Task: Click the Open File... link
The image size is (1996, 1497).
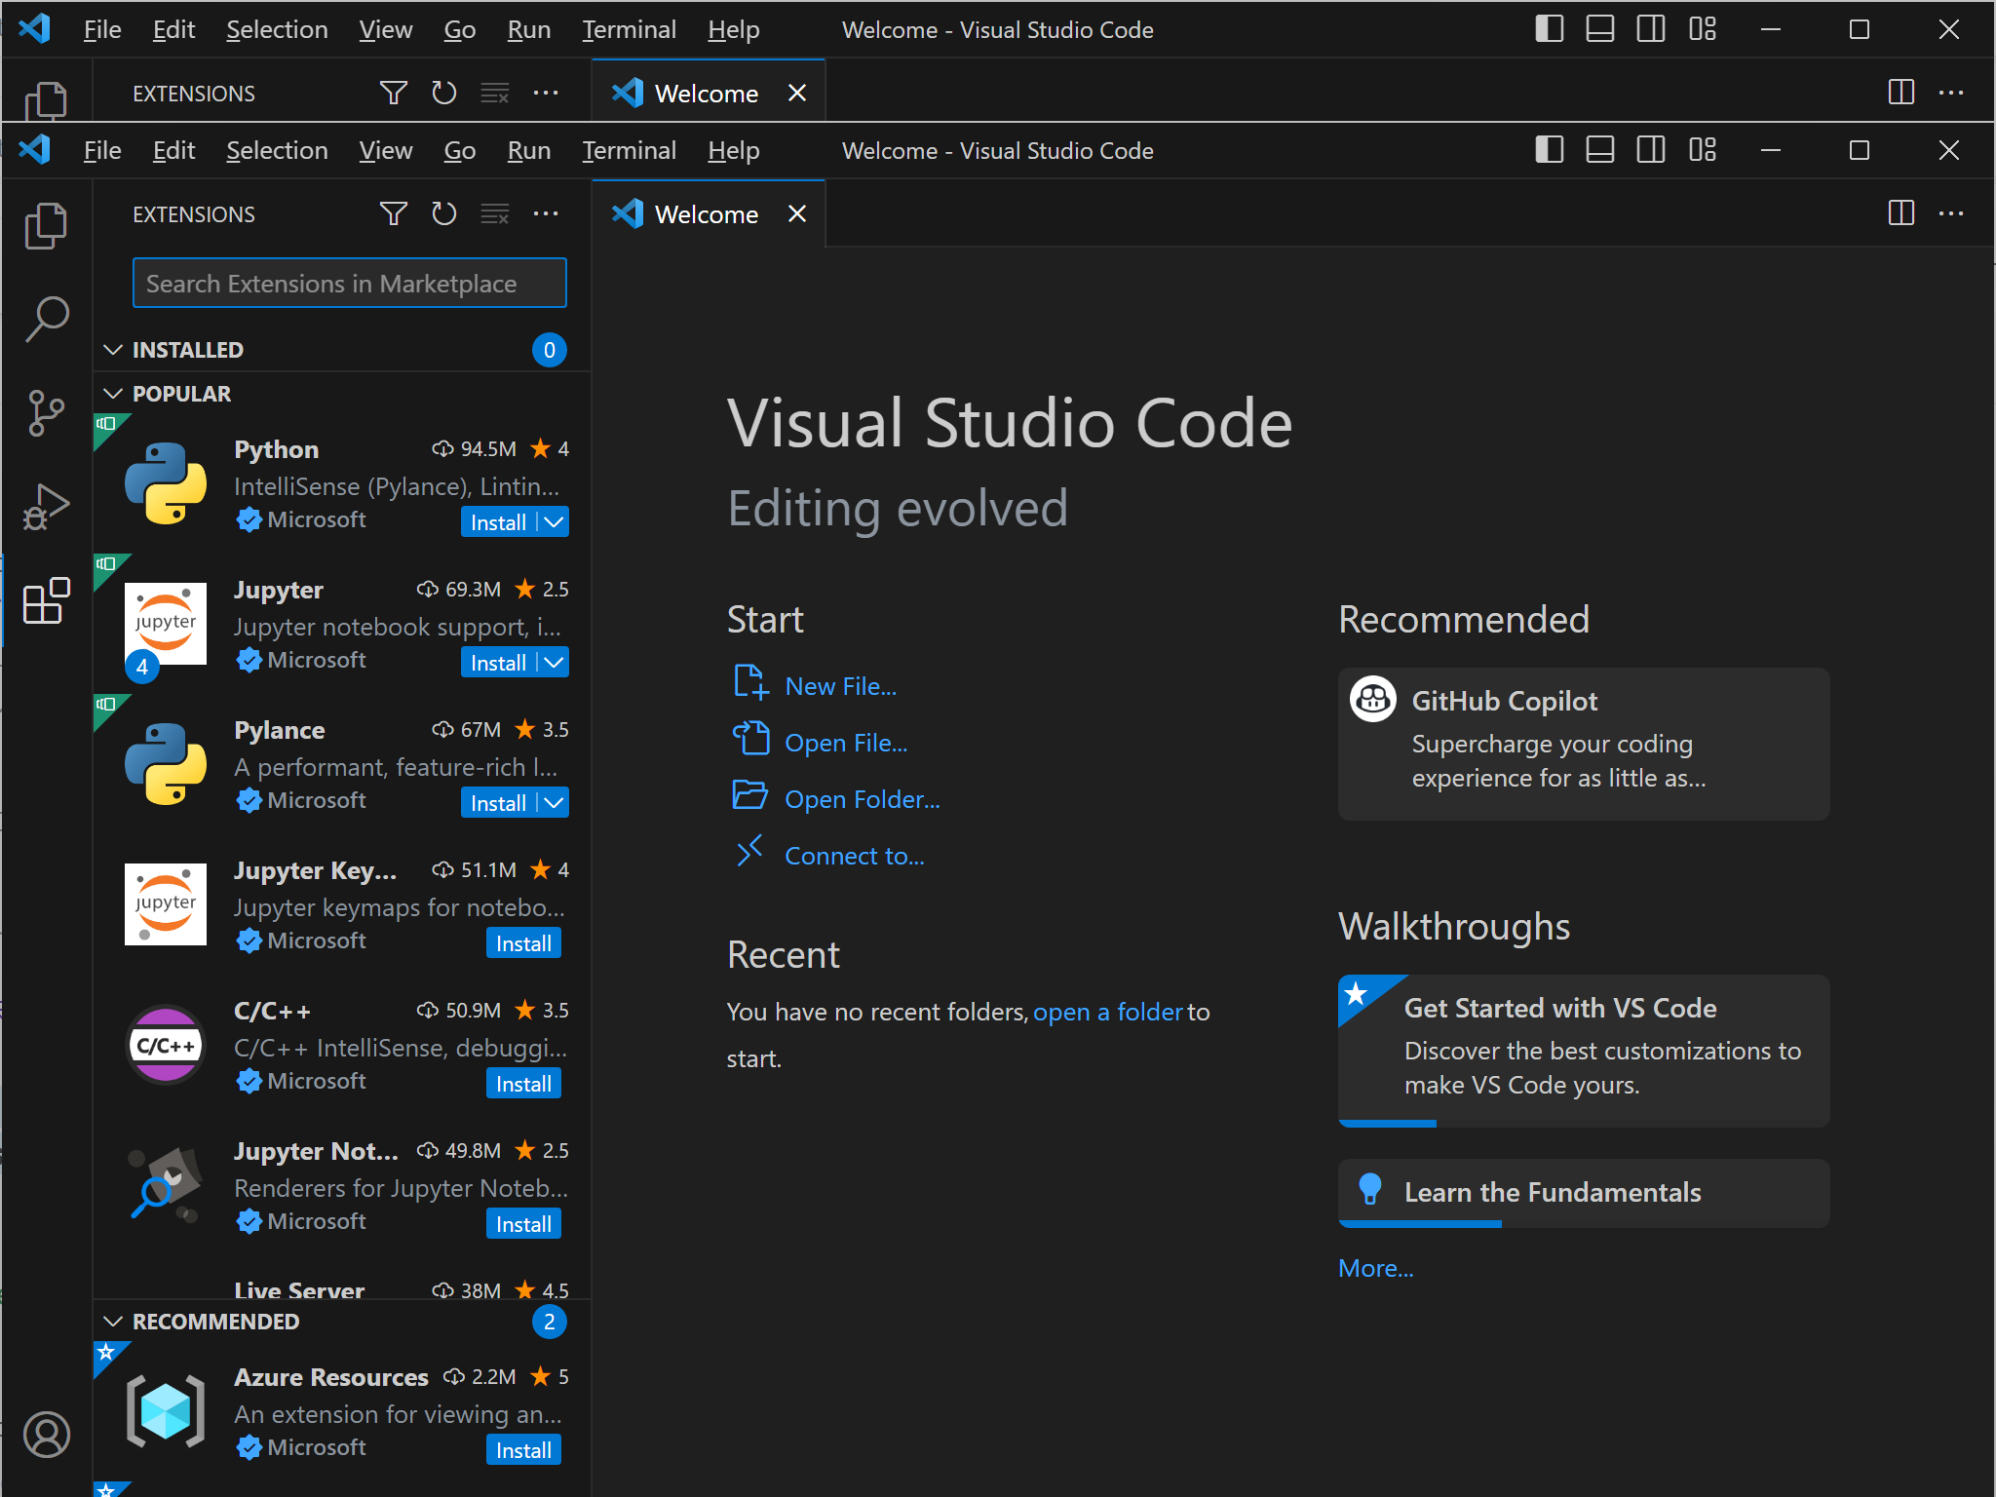Action: 846,743
